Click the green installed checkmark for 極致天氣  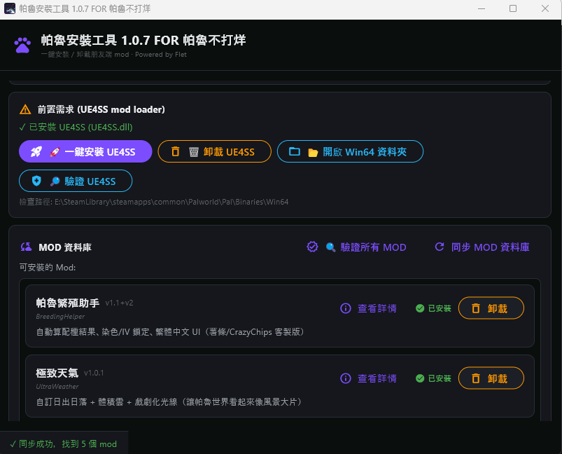tap(420, 378)
